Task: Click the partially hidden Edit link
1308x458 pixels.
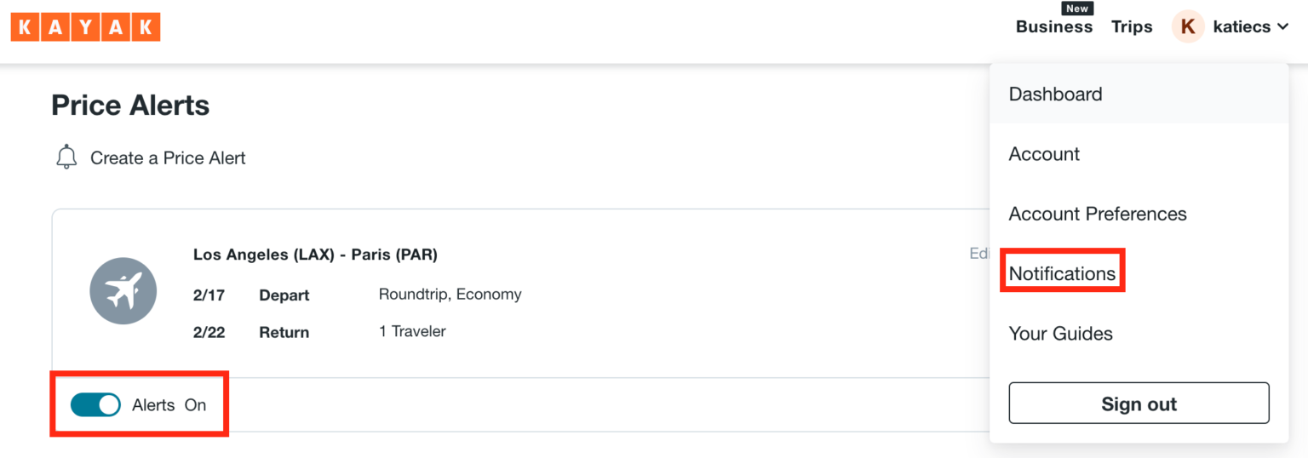Action: click(978, 254)
